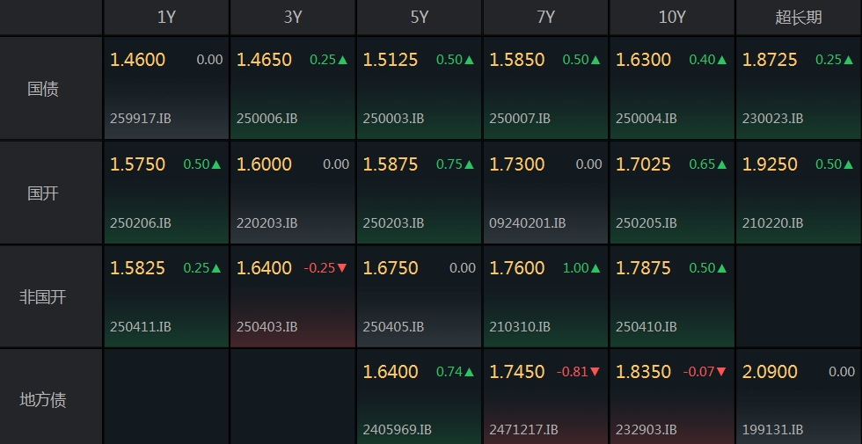Click the 1.9250 yield in 国开 超长期
The image size is (862, 444).
click(770, 164)
